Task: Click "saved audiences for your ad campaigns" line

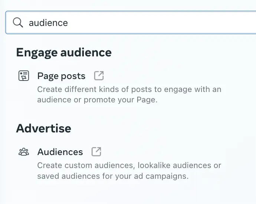Action: (113, 176)
